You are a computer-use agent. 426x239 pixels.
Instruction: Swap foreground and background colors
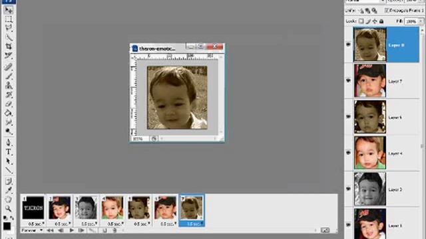click(12, 218)
